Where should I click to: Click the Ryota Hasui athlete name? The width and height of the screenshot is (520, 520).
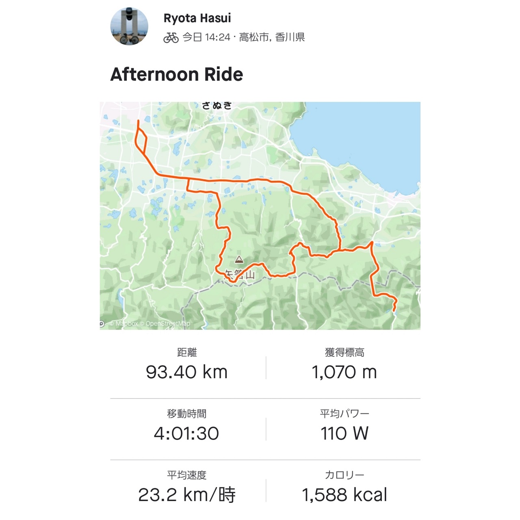[197, 18]
